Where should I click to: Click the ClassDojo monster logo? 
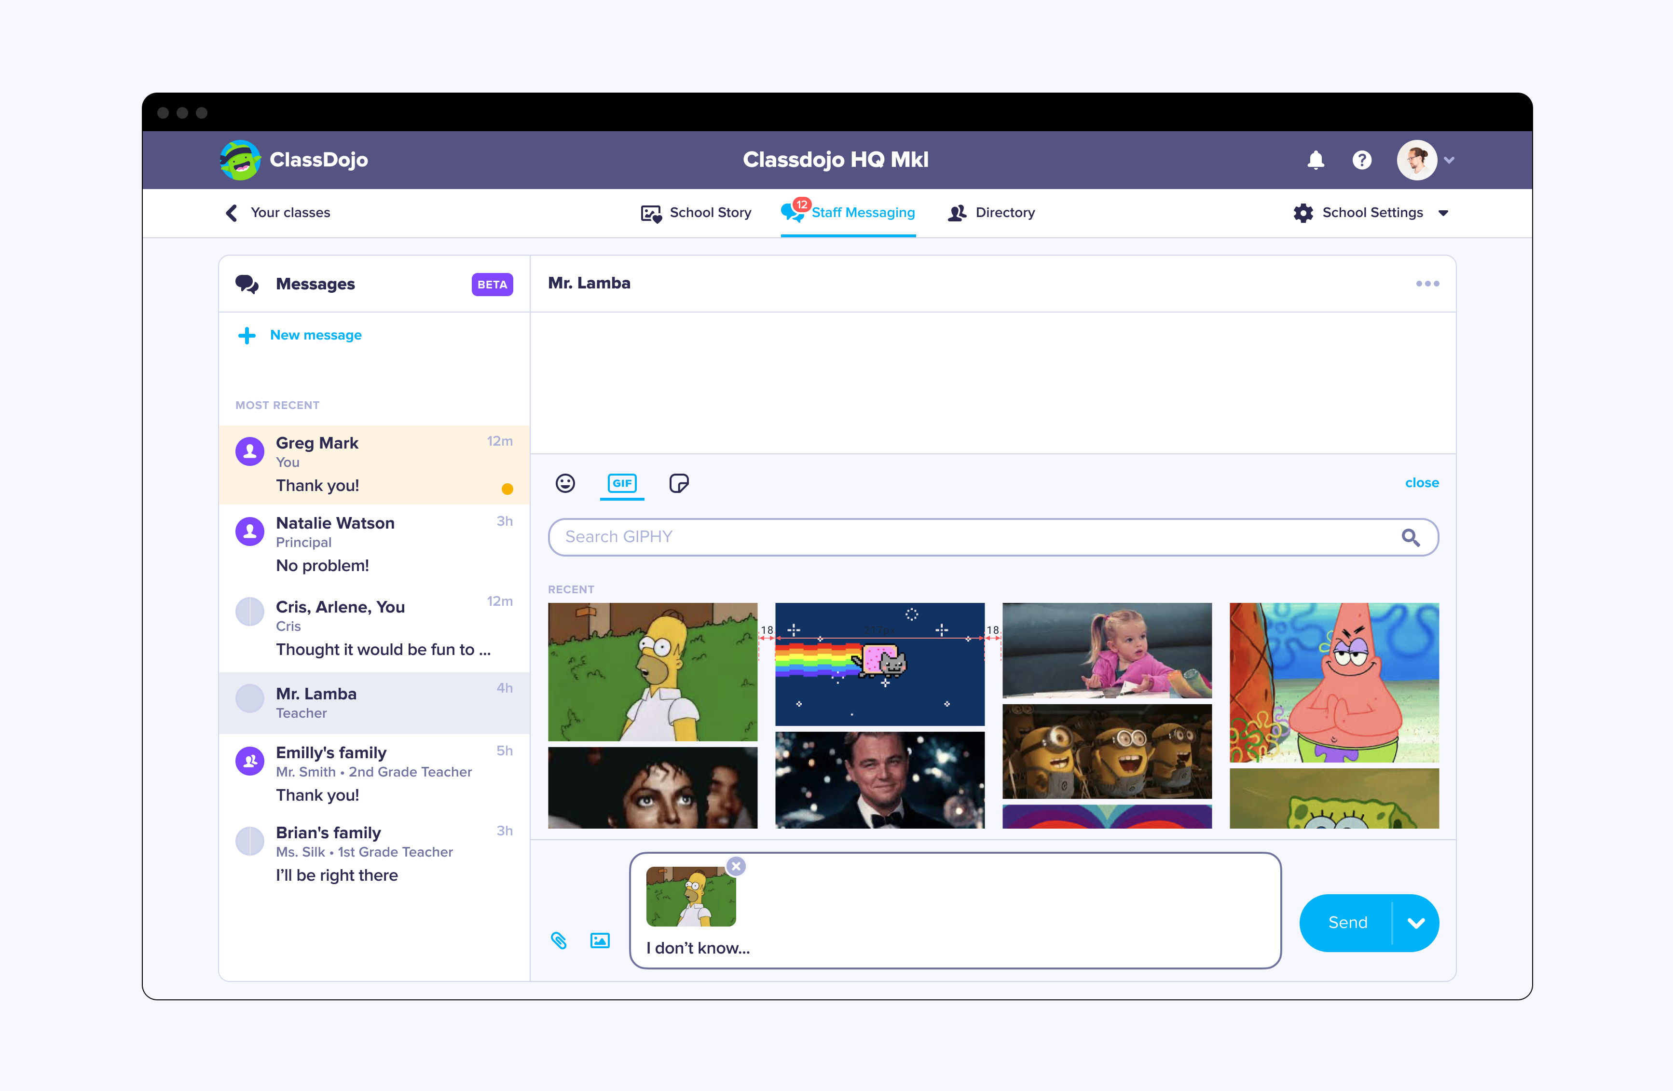click(240, 160)
